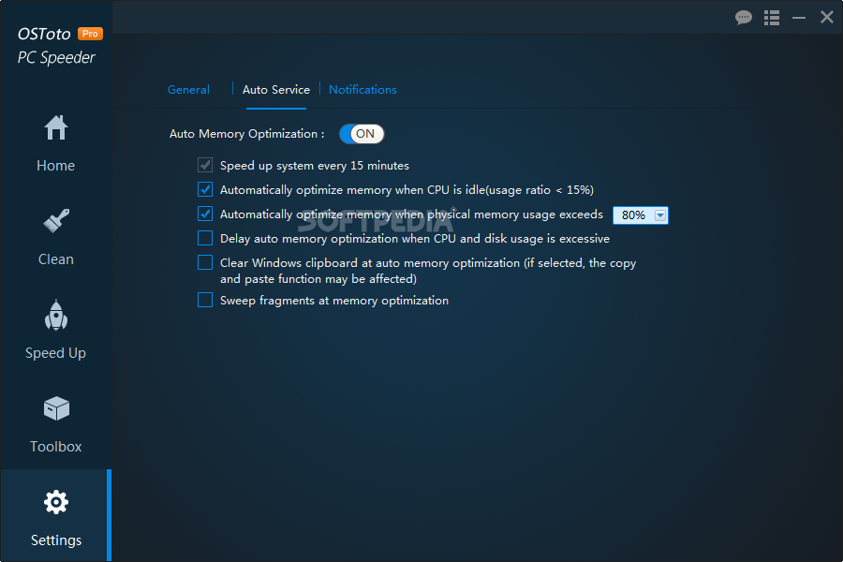
Task: Uncheck optimize when physical memory usage exceeds
Action: pyautogui.click(x=205, y=214)
